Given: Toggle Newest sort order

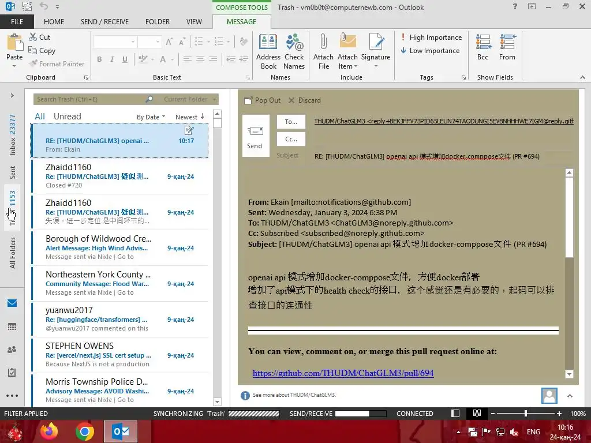Looking at the screenshot, I should pyautogui.click(x=189, y=117).
